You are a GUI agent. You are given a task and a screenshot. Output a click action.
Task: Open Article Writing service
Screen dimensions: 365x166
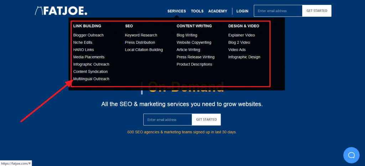click(x=188, y=50)
